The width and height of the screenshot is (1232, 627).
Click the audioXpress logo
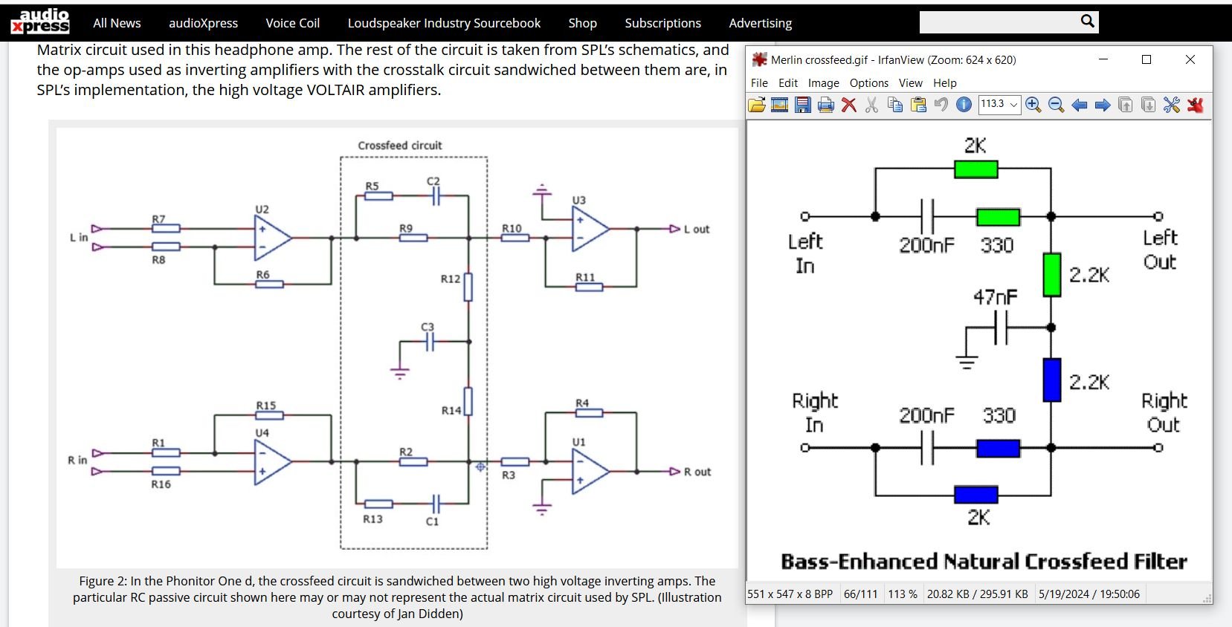(x=40, y=22)
